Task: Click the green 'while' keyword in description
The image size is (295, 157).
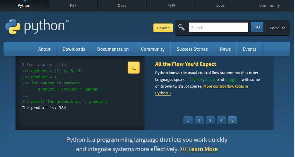Action: coord(211,79)
